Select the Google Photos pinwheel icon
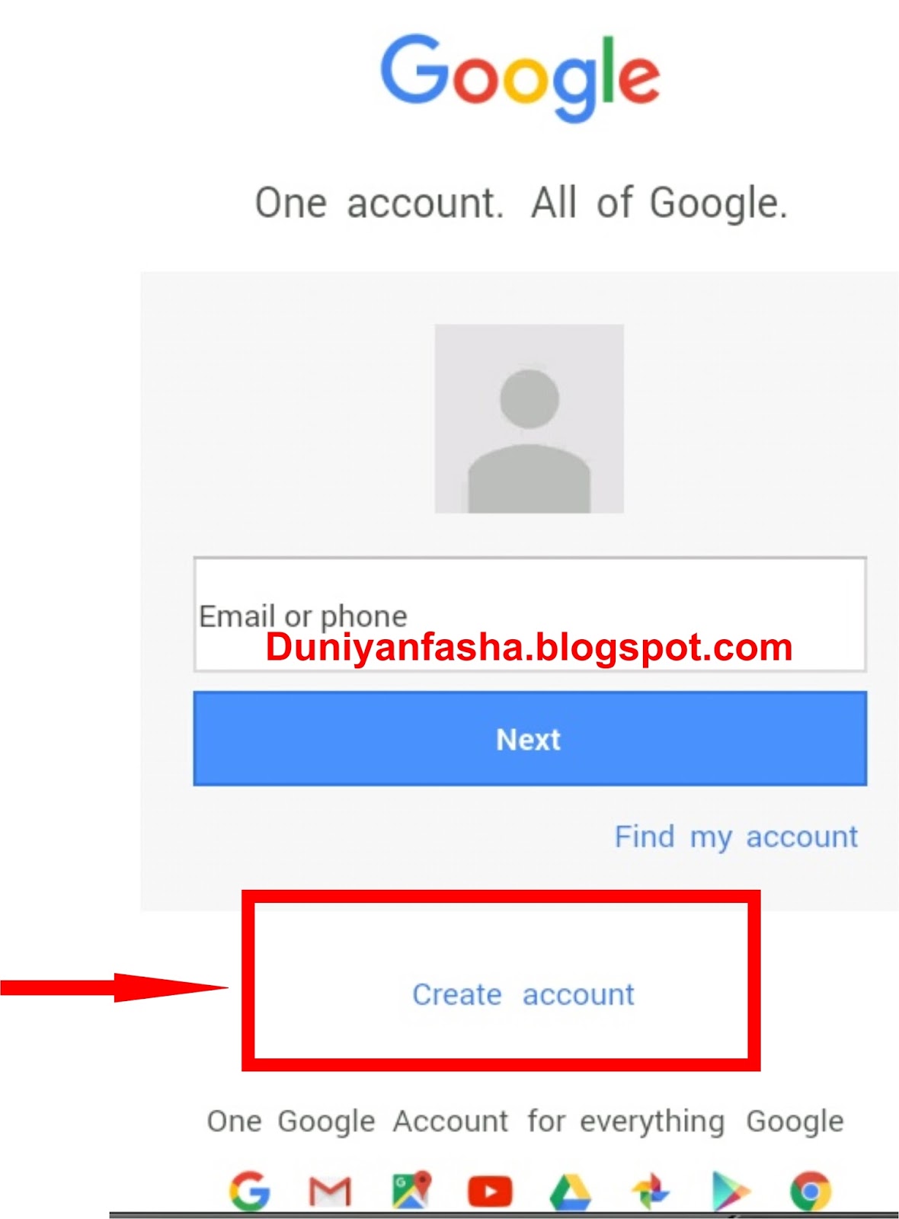The width and height of the screenshot is (899, 1219). coord(651,1191)
